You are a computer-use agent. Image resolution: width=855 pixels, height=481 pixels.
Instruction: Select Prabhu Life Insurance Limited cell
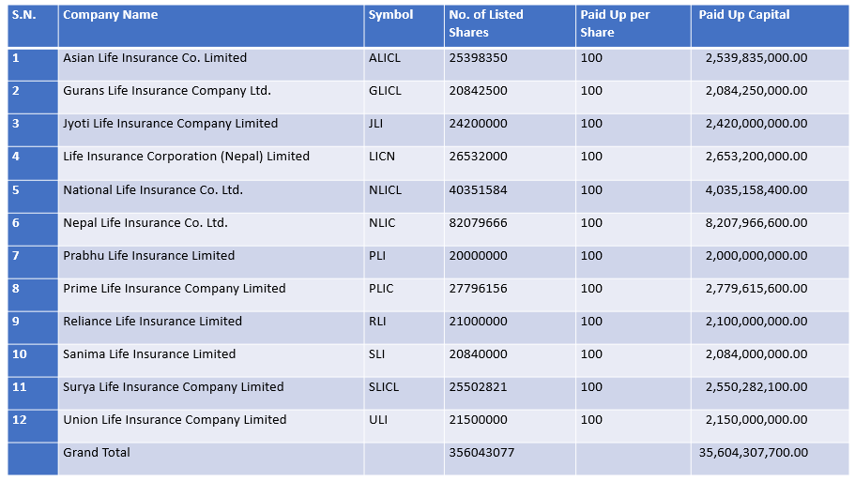pos(148,256)
